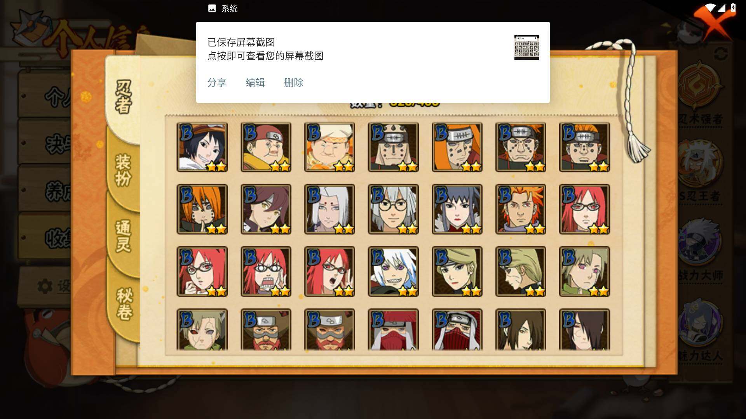Screen dimensions: 746x419
Task: Select the black-haired grinning ninja portrait
Action: click(202, 147)
